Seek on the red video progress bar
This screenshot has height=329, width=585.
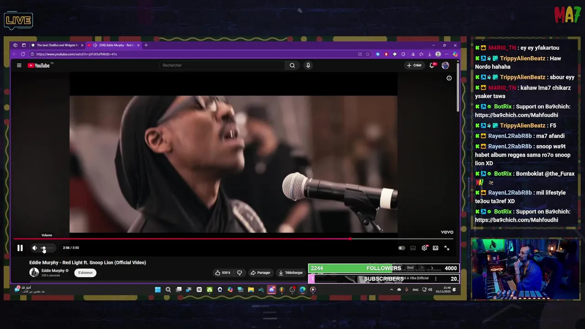coord(233,239)
